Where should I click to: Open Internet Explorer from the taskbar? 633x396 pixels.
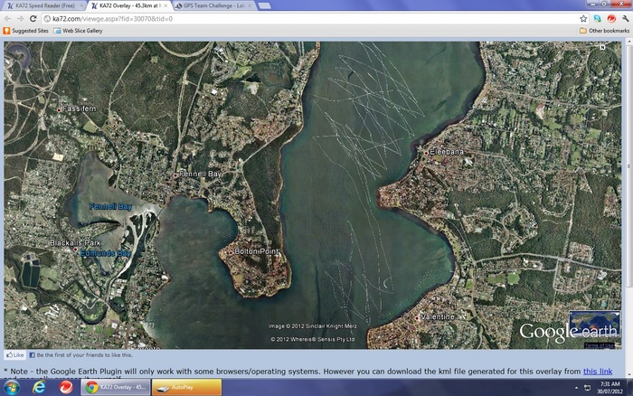pos(38,387)
